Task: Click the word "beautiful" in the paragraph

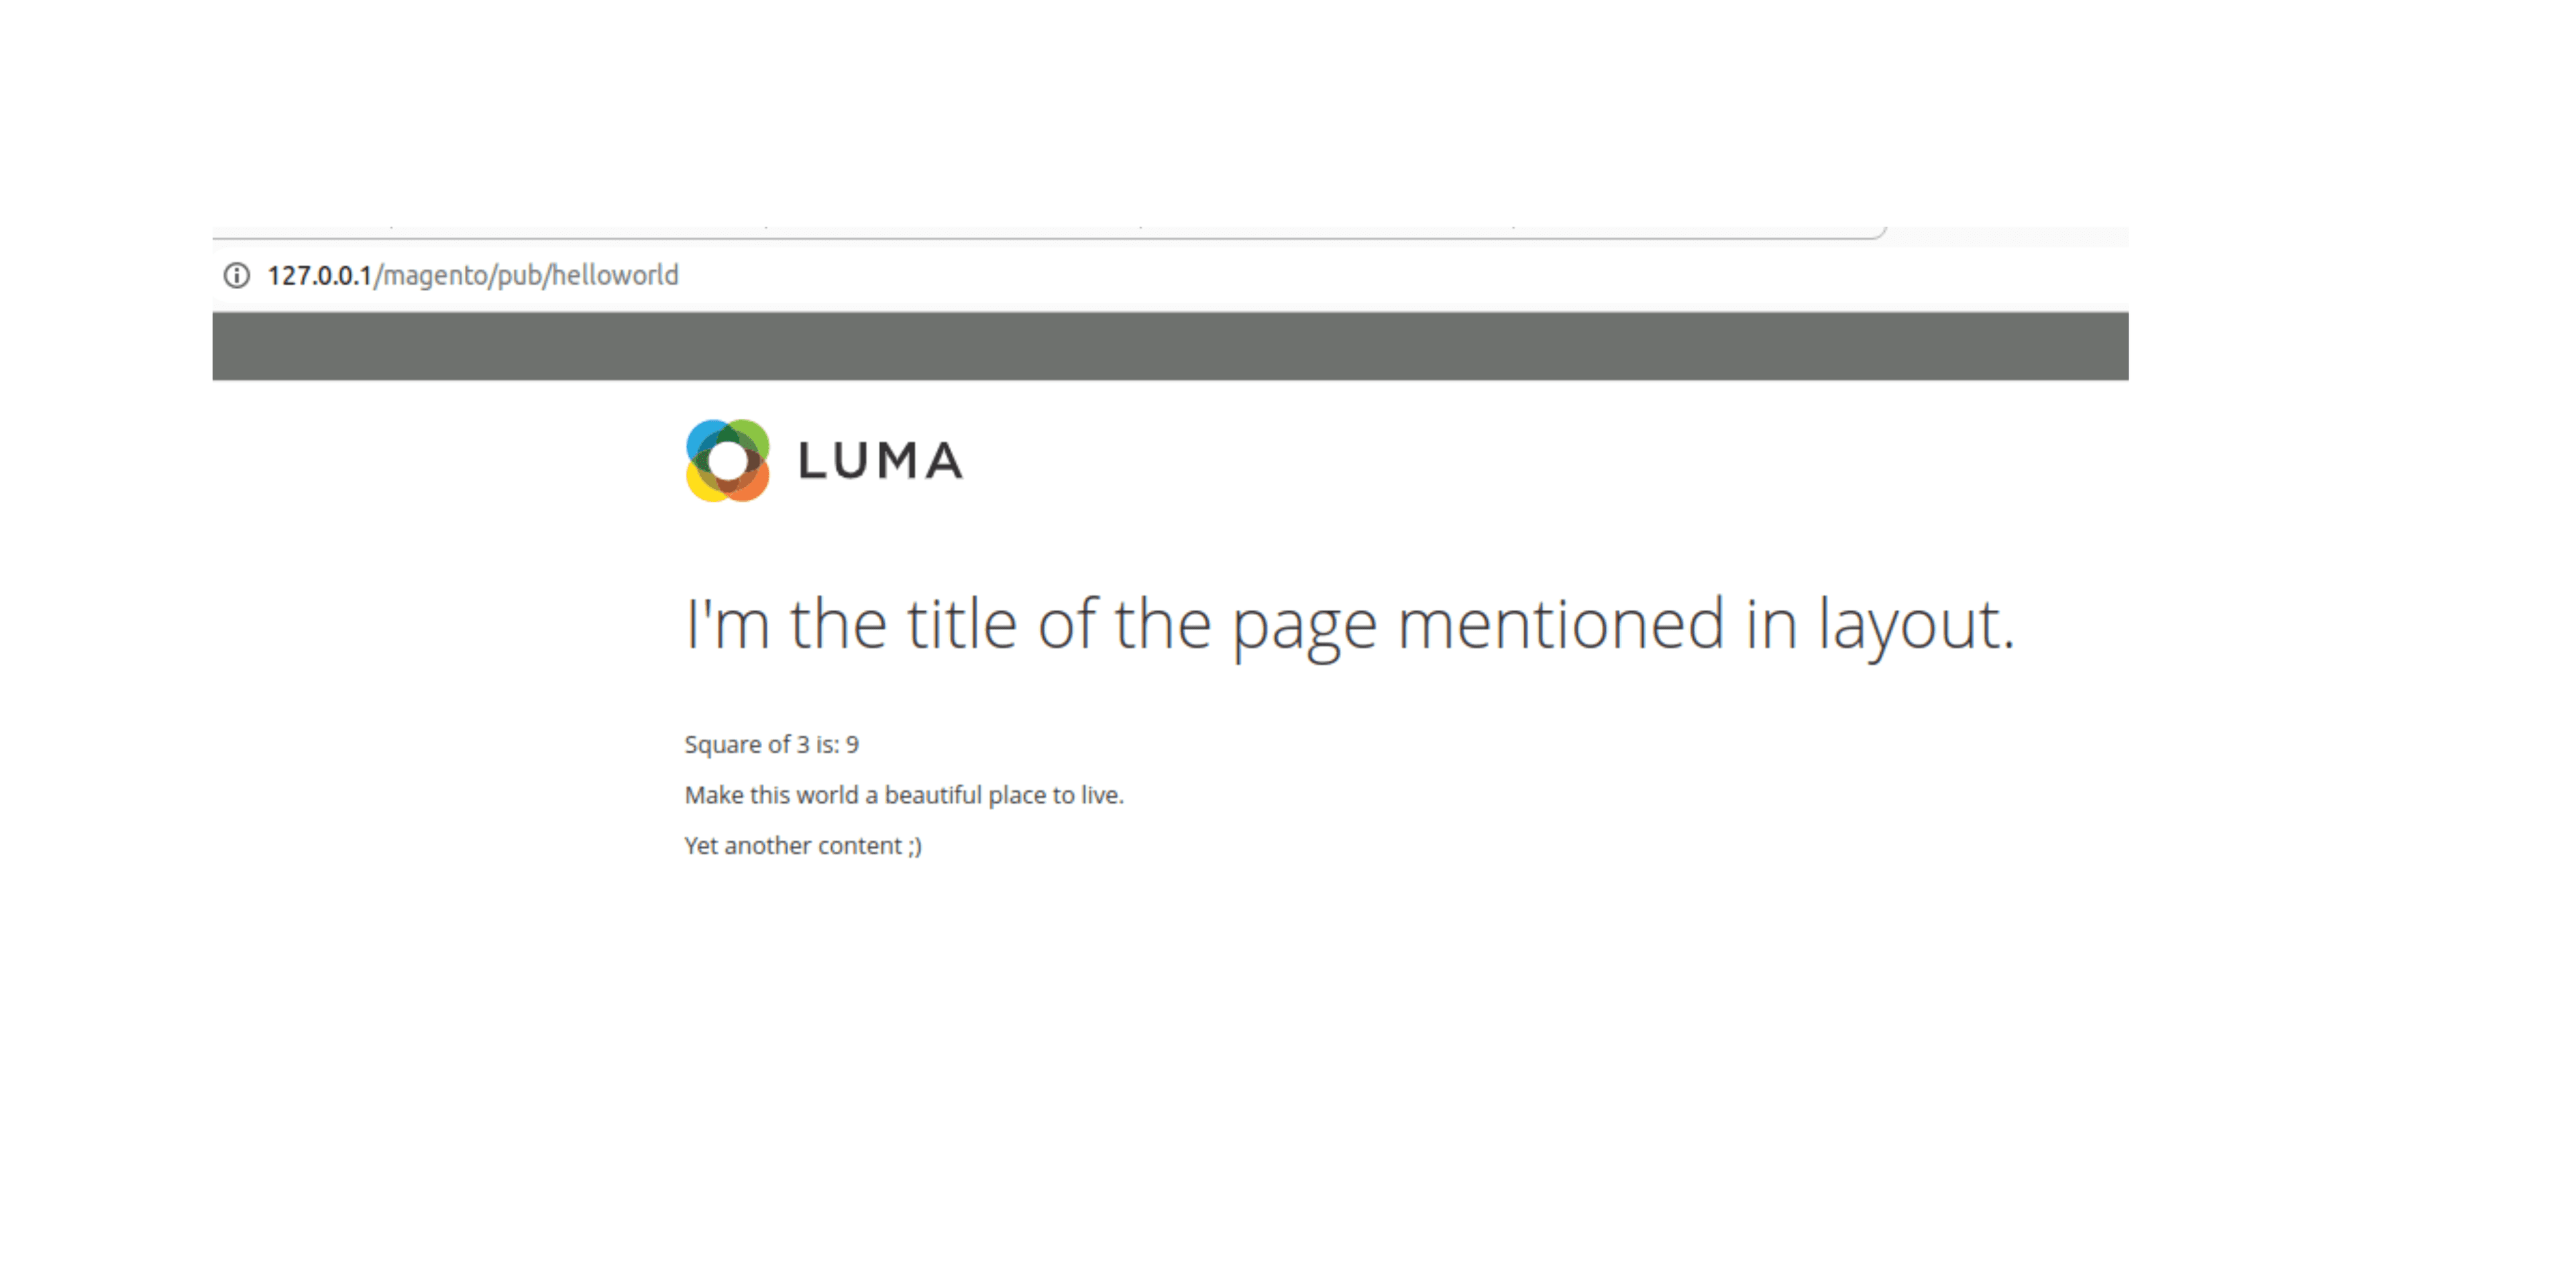Action: click(933, 795)
